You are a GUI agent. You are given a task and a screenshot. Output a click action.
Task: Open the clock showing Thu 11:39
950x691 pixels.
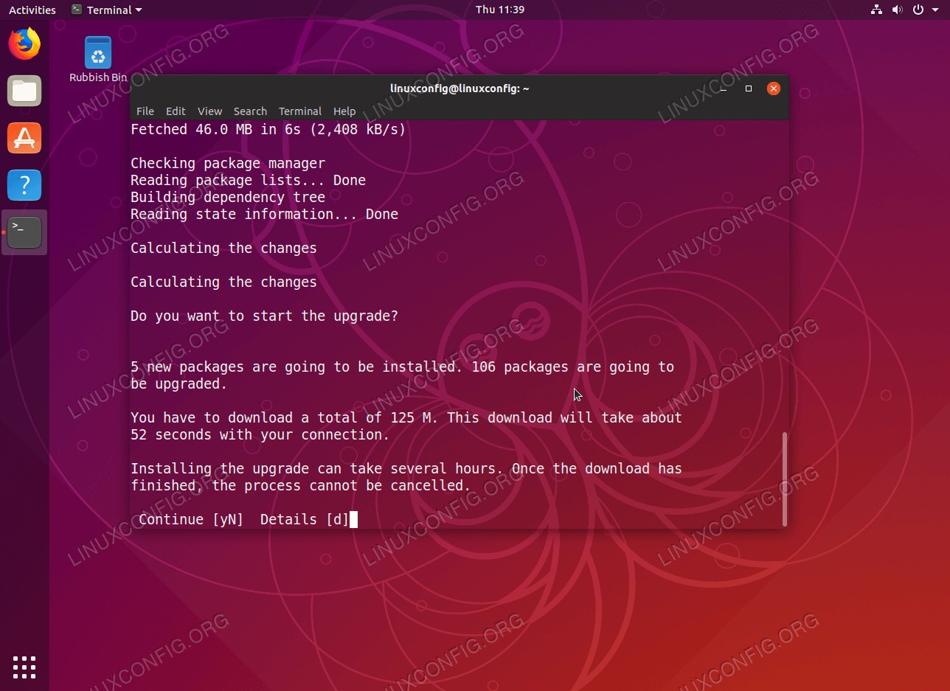tap(500, 10)
